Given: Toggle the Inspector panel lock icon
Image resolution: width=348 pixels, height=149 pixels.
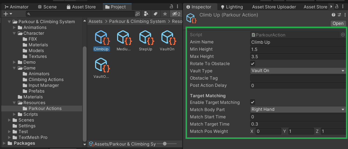Looking at the screenshot, I should point(337,6).
